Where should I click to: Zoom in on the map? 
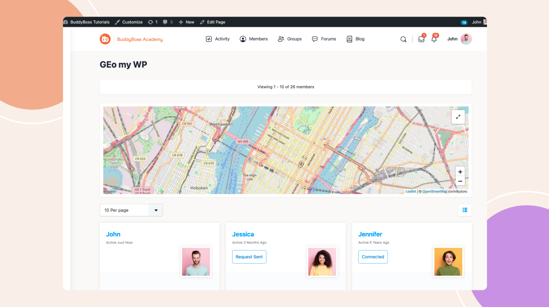coord(460,172)
